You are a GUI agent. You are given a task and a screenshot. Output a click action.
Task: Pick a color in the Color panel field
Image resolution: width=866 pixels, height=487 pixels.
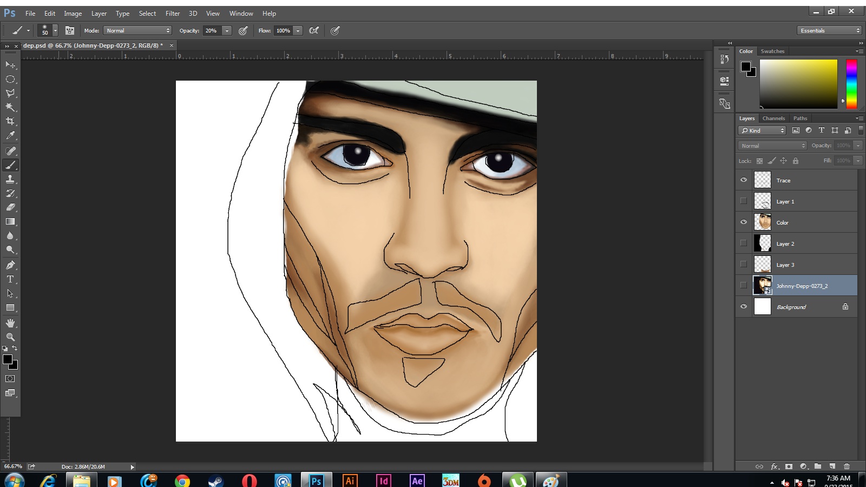798,84
